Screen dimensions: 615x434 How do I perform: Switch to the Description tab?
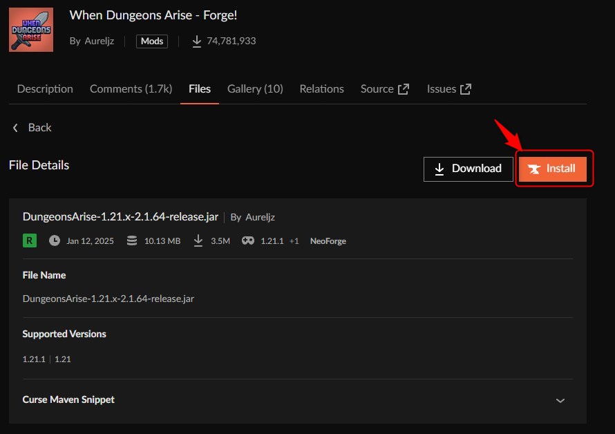point(45,88)
